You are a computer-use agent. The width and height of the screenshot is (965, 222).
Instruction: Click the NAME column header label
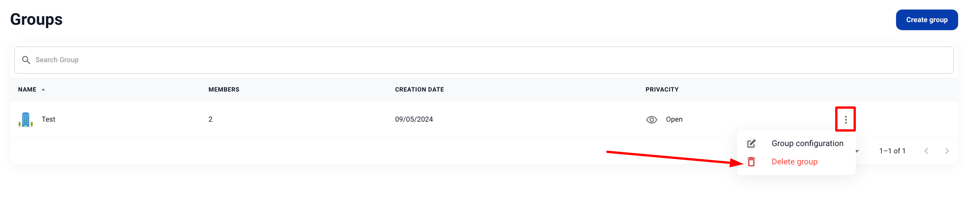coord(27,90)
